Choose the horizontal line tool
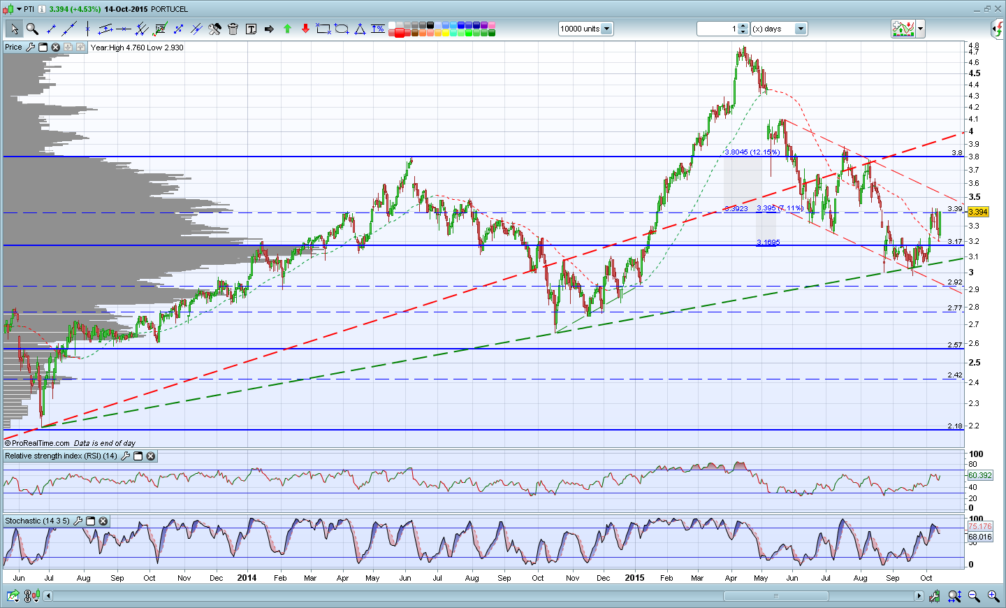 [x=124, y=29]
